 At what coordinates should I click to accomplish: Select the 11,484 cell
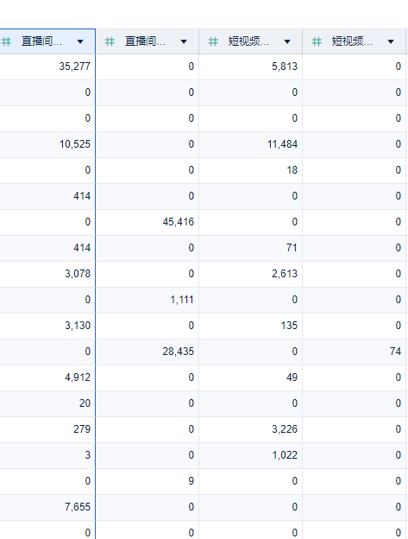click(x=250, y=144)
